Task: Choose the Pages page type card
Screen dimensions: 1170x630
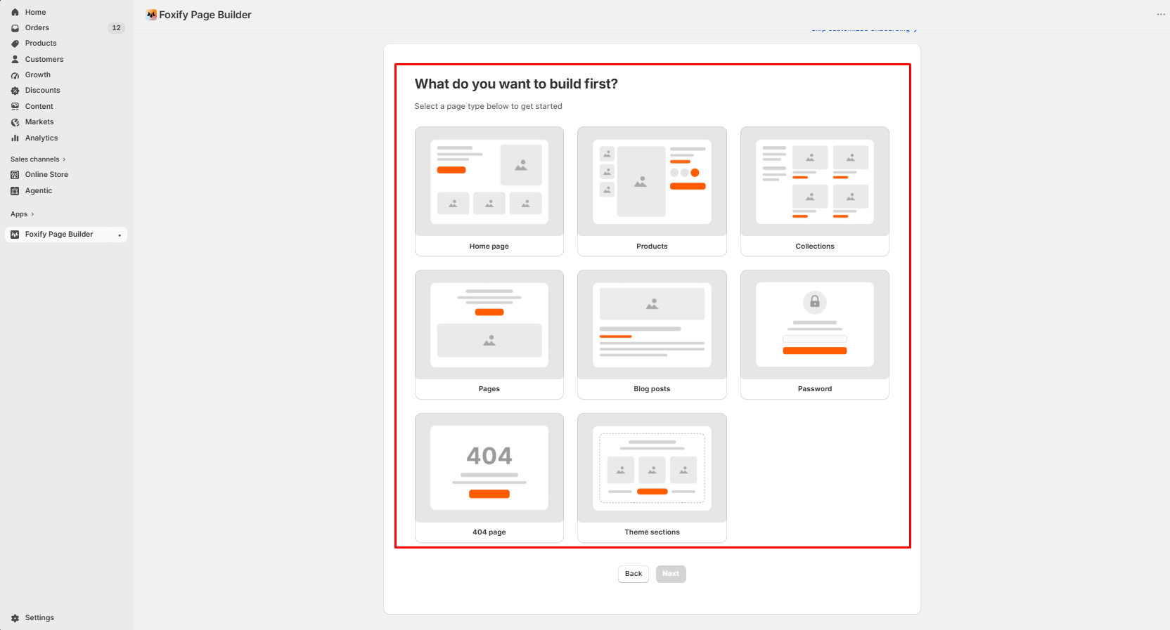Action: 489,334
